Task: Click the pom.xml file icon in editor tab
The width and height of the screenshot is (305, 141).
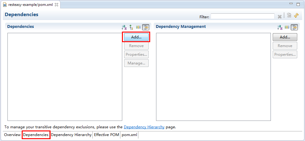Action: click(x=5, y=5)
